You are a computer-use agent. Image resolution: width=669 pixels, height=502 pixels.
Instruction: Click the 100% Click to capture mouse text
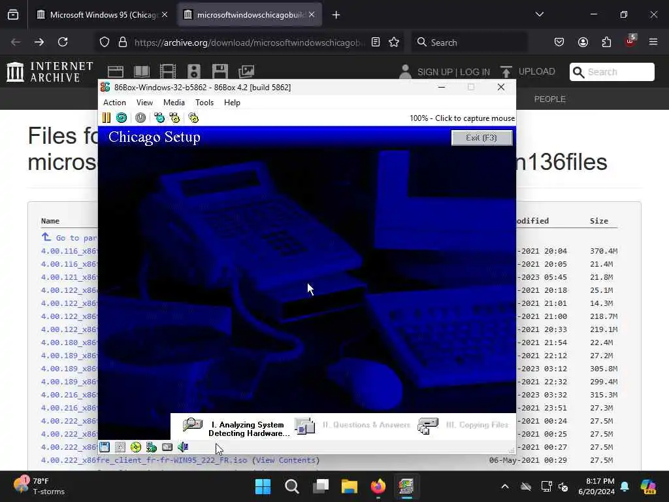point(462,118)
